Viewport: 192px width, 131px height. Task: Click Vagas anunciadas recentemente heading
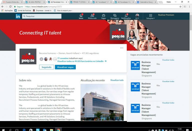coord(146,55)
